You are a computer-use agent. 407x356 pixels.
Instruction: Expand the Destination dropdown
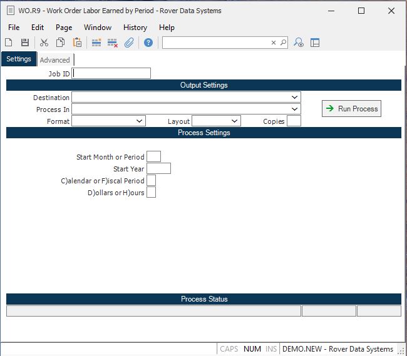coord(294,98)
